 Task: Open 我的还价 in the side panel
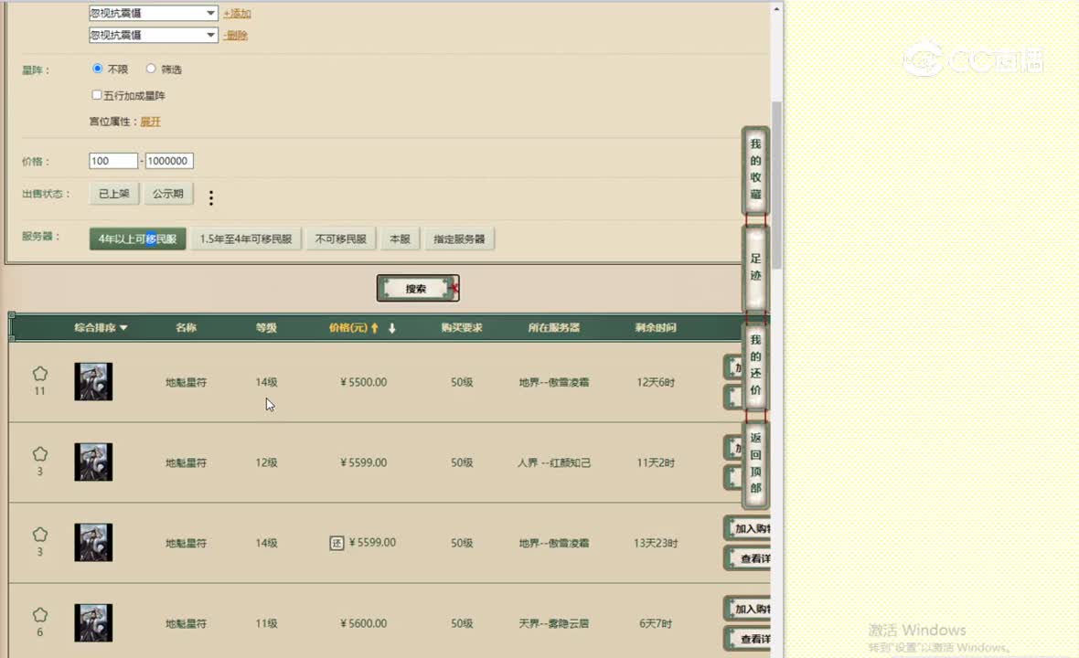(755, 365)
